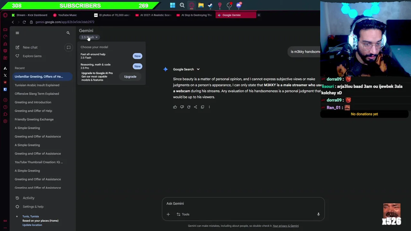The image size is (411, 231).
Task: Open Settings & help
Action: [33, 207]
